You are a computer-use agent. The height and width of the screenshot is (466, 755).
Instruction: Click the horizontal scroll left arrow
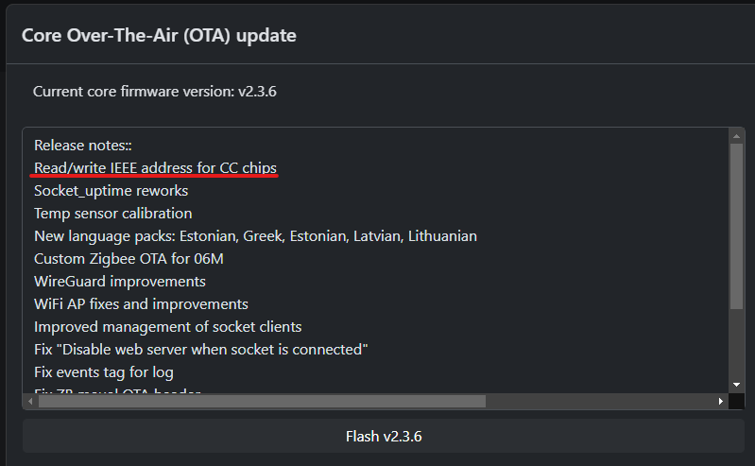(x=30, y=402)
